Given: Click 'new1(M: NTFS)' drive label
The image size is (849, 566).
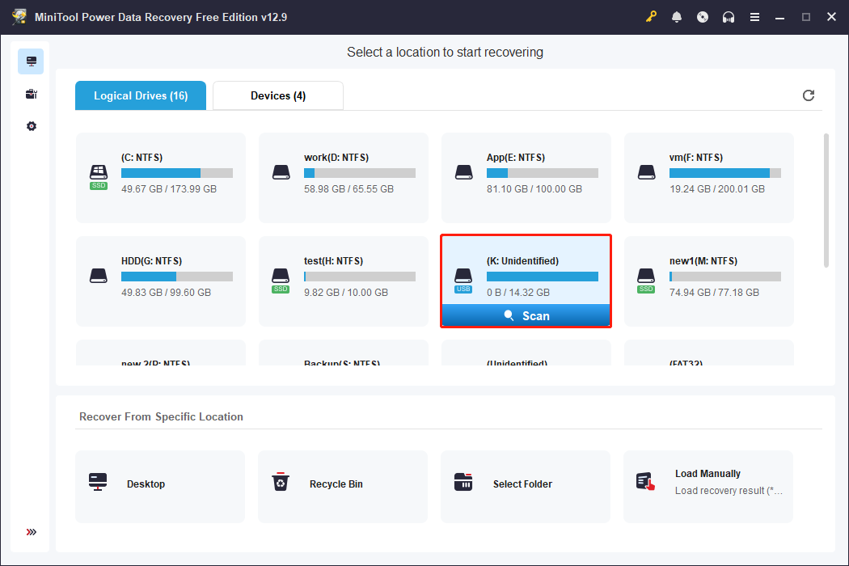Looking at the screenshot, I should pos(703,261).
